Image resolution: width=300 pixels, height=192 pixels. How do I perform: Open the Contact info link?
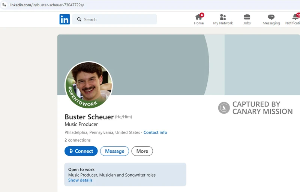(x=155, y=132)
